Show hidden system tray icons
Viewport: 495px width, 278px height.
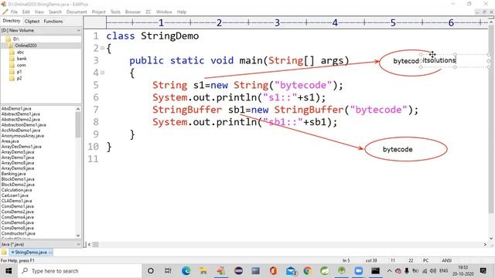coord(390,271)
